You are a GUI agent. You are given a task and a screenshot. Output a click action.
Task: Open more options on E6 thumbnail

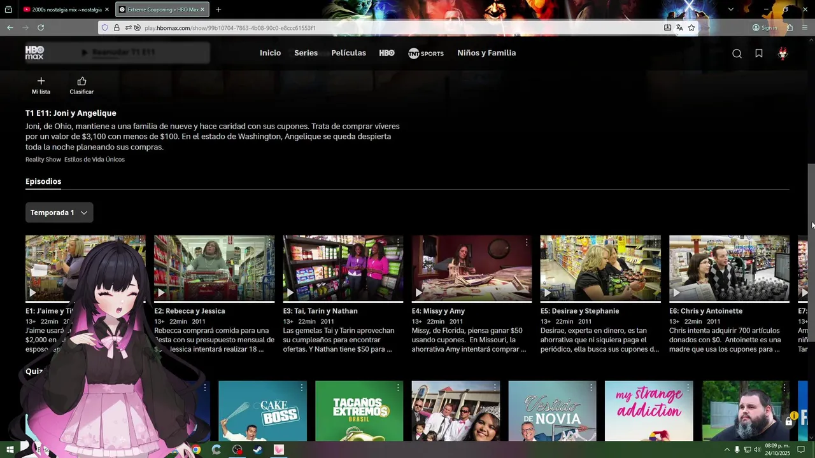pyautogui.click(x=784, y=242)
